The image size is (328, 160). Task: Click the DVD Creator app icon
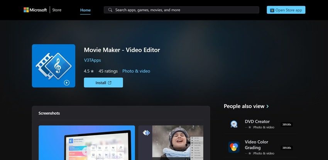point(234,124)
